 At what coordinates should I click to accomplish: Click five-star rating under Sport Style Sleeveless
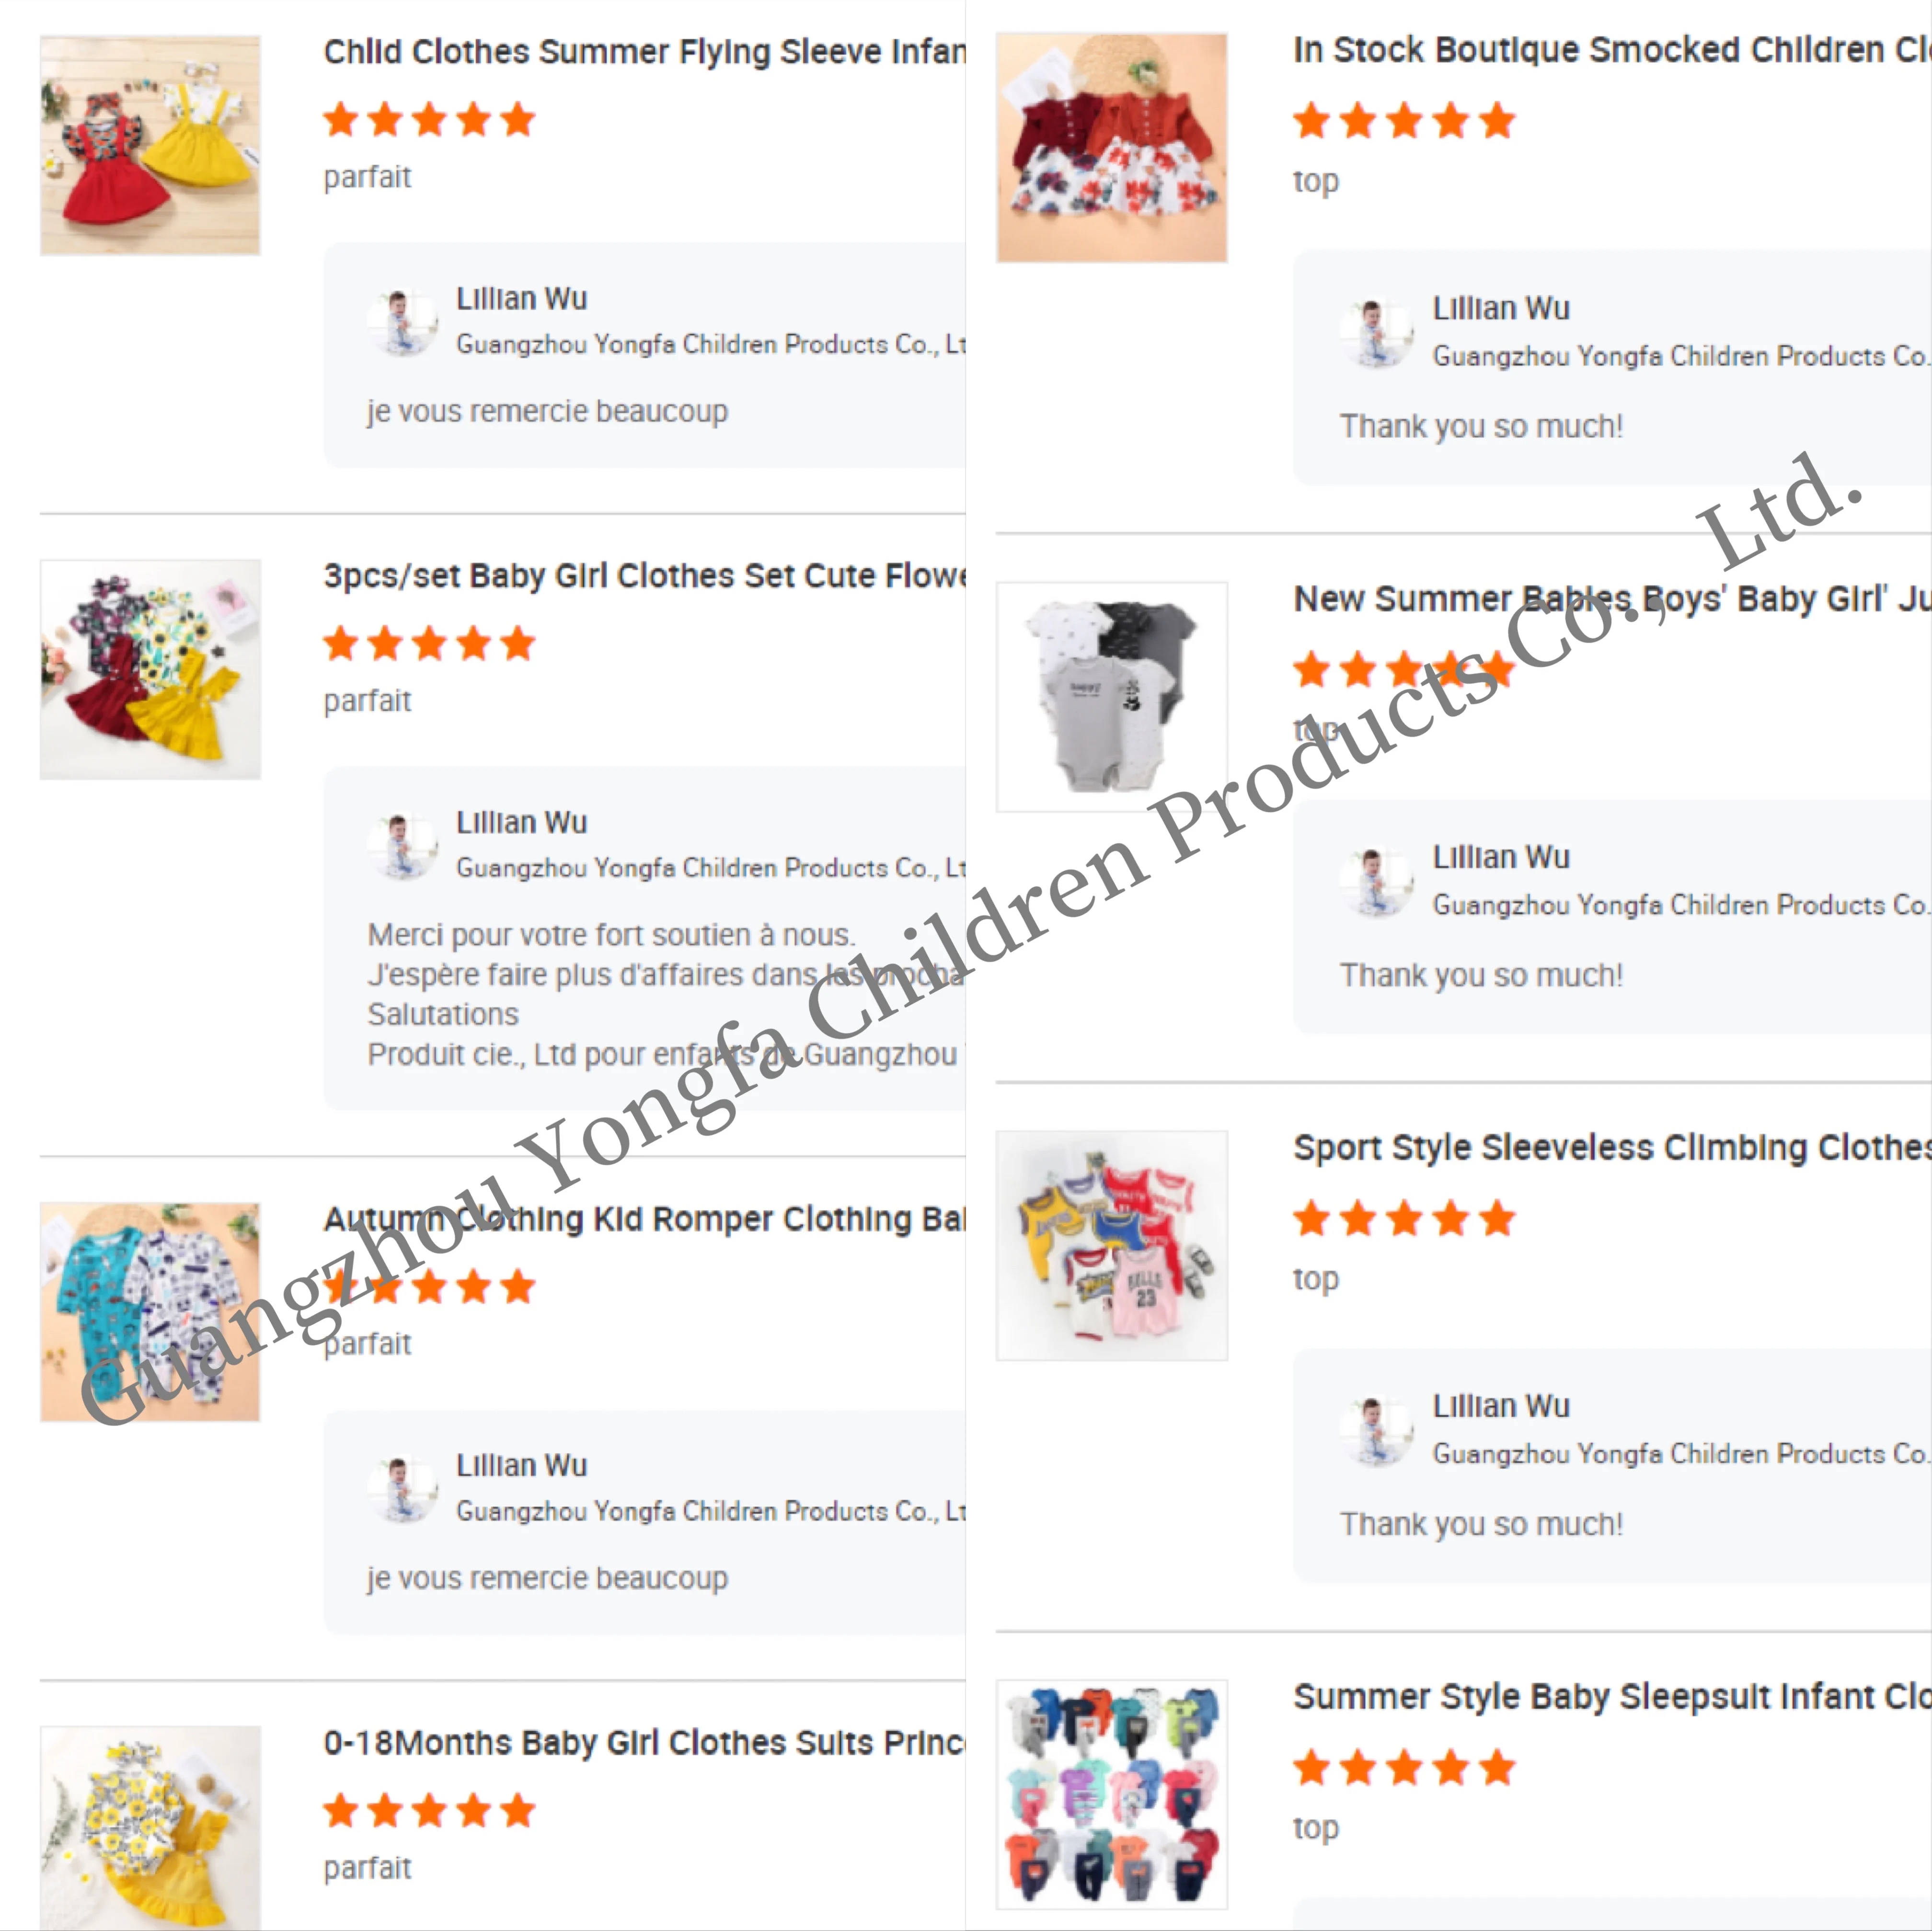pos(1404,1219)
